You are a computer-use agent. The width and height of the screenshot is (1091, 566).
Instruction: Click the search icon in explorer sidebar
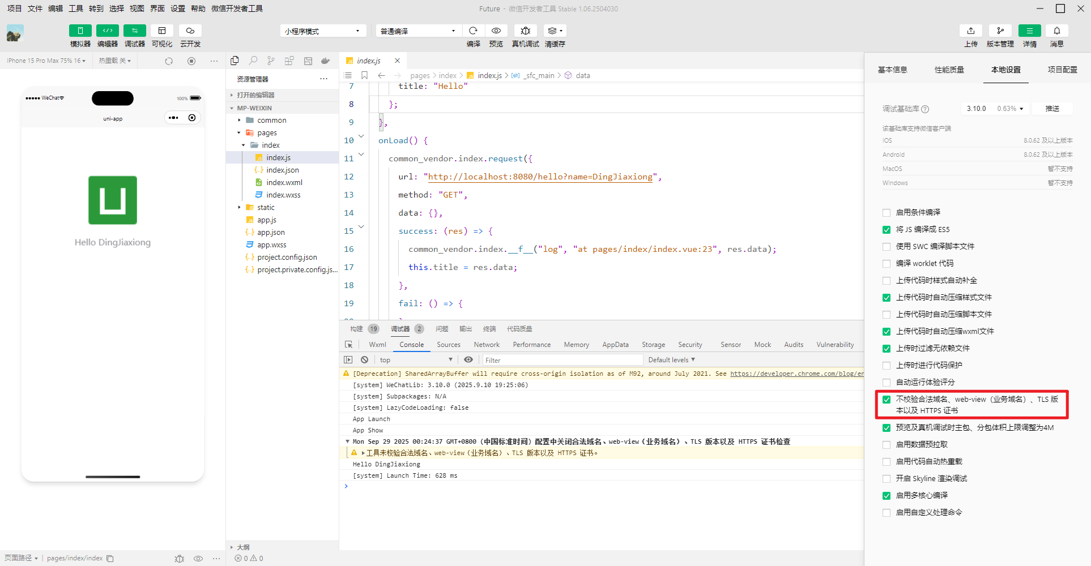click(x=253, y=61)
